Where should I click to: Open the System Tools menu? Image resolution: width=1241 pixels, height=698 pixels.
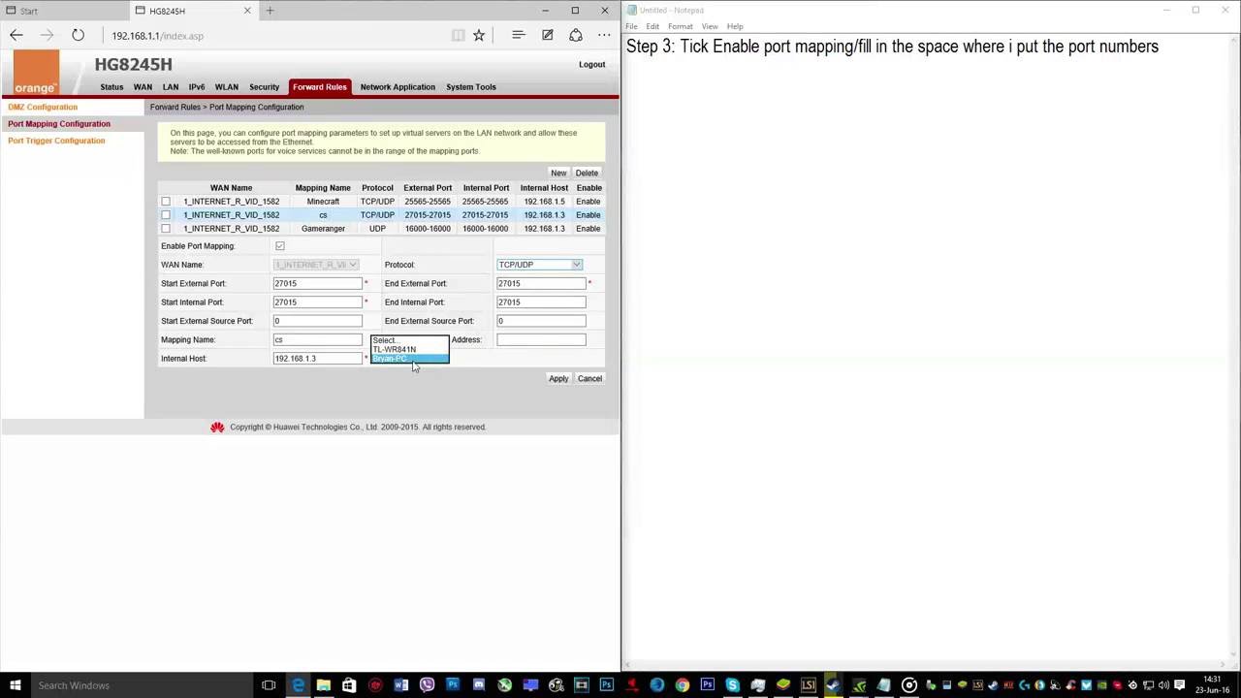(x=471, y=87)
